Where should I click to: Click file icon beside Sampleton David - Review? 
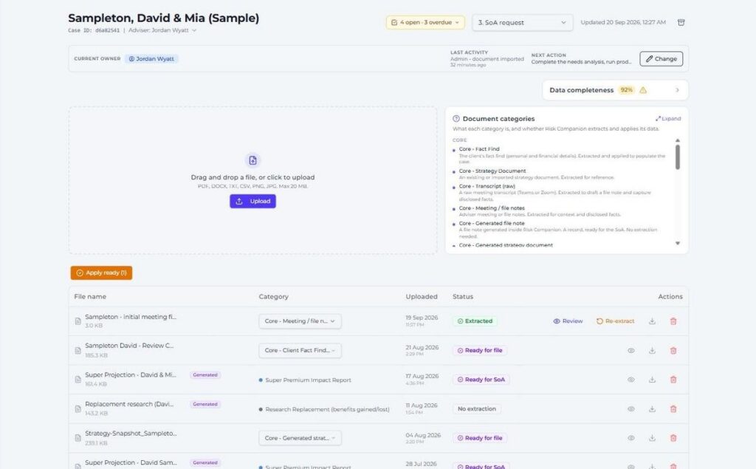78,350
